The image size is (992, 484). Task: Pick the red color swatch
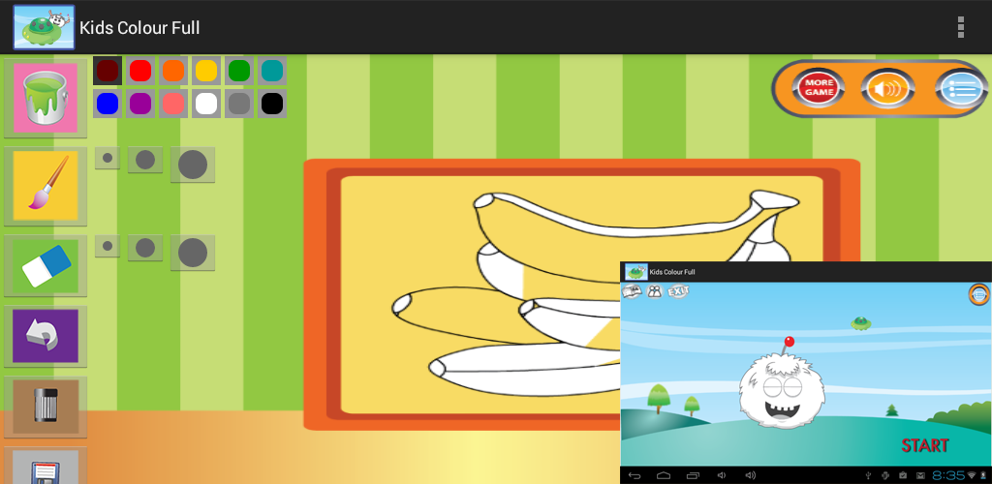[140, 71]
